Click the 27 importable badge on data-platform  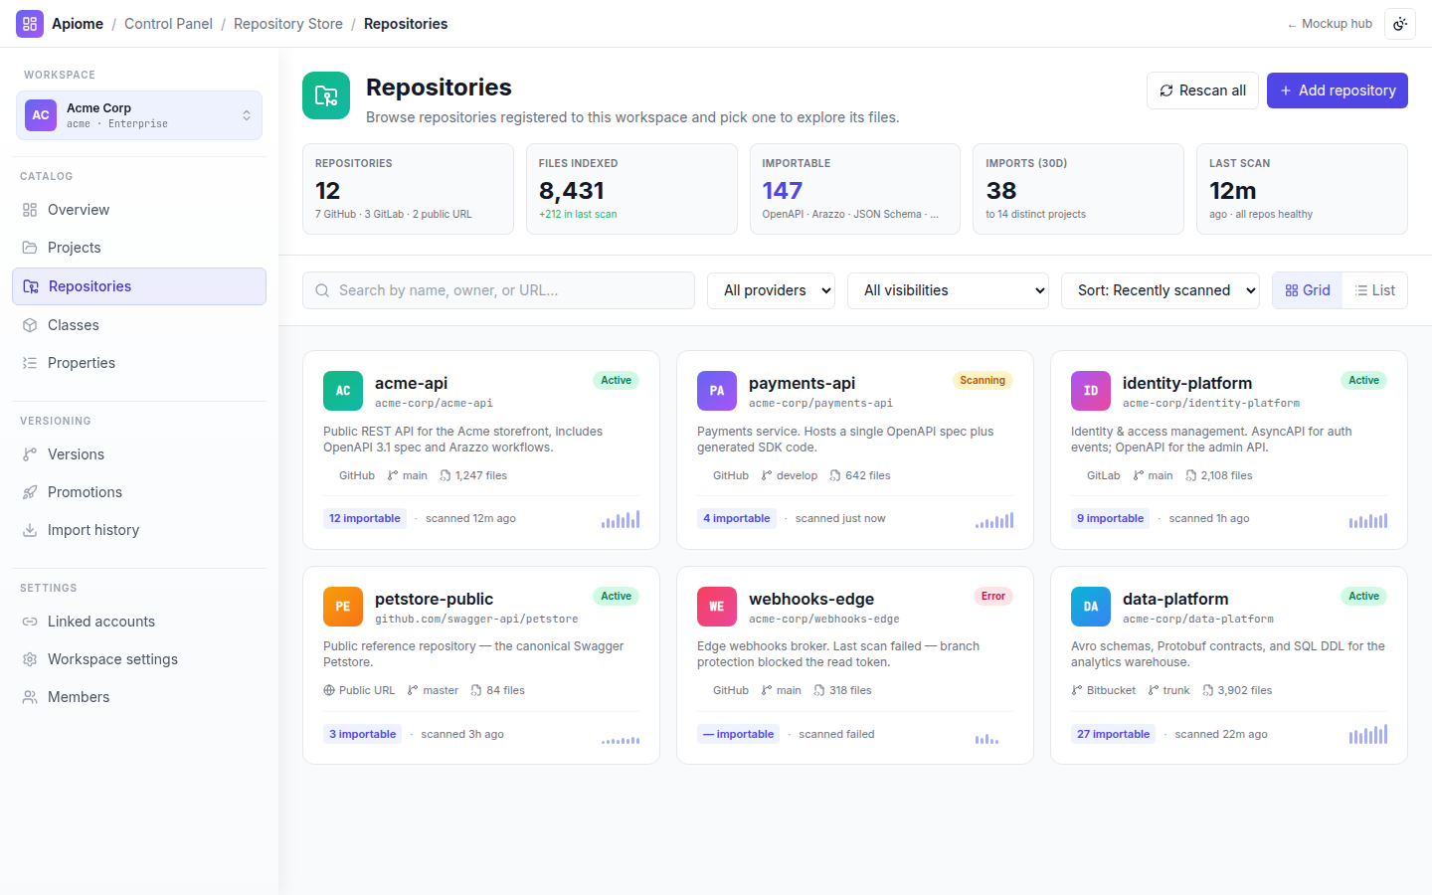(x=1113, y=734)
